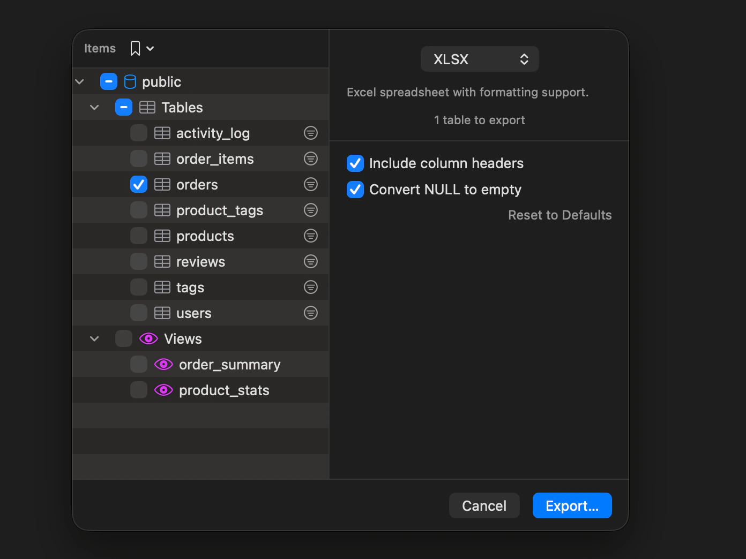Click the '1 table to export' text
Image resolution: width=746 pixels, height=559 pixels.
coord(480,120)
